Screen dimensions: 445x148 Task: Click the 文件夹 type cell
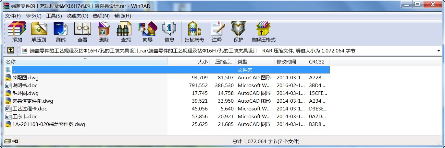tap(245, 70)
